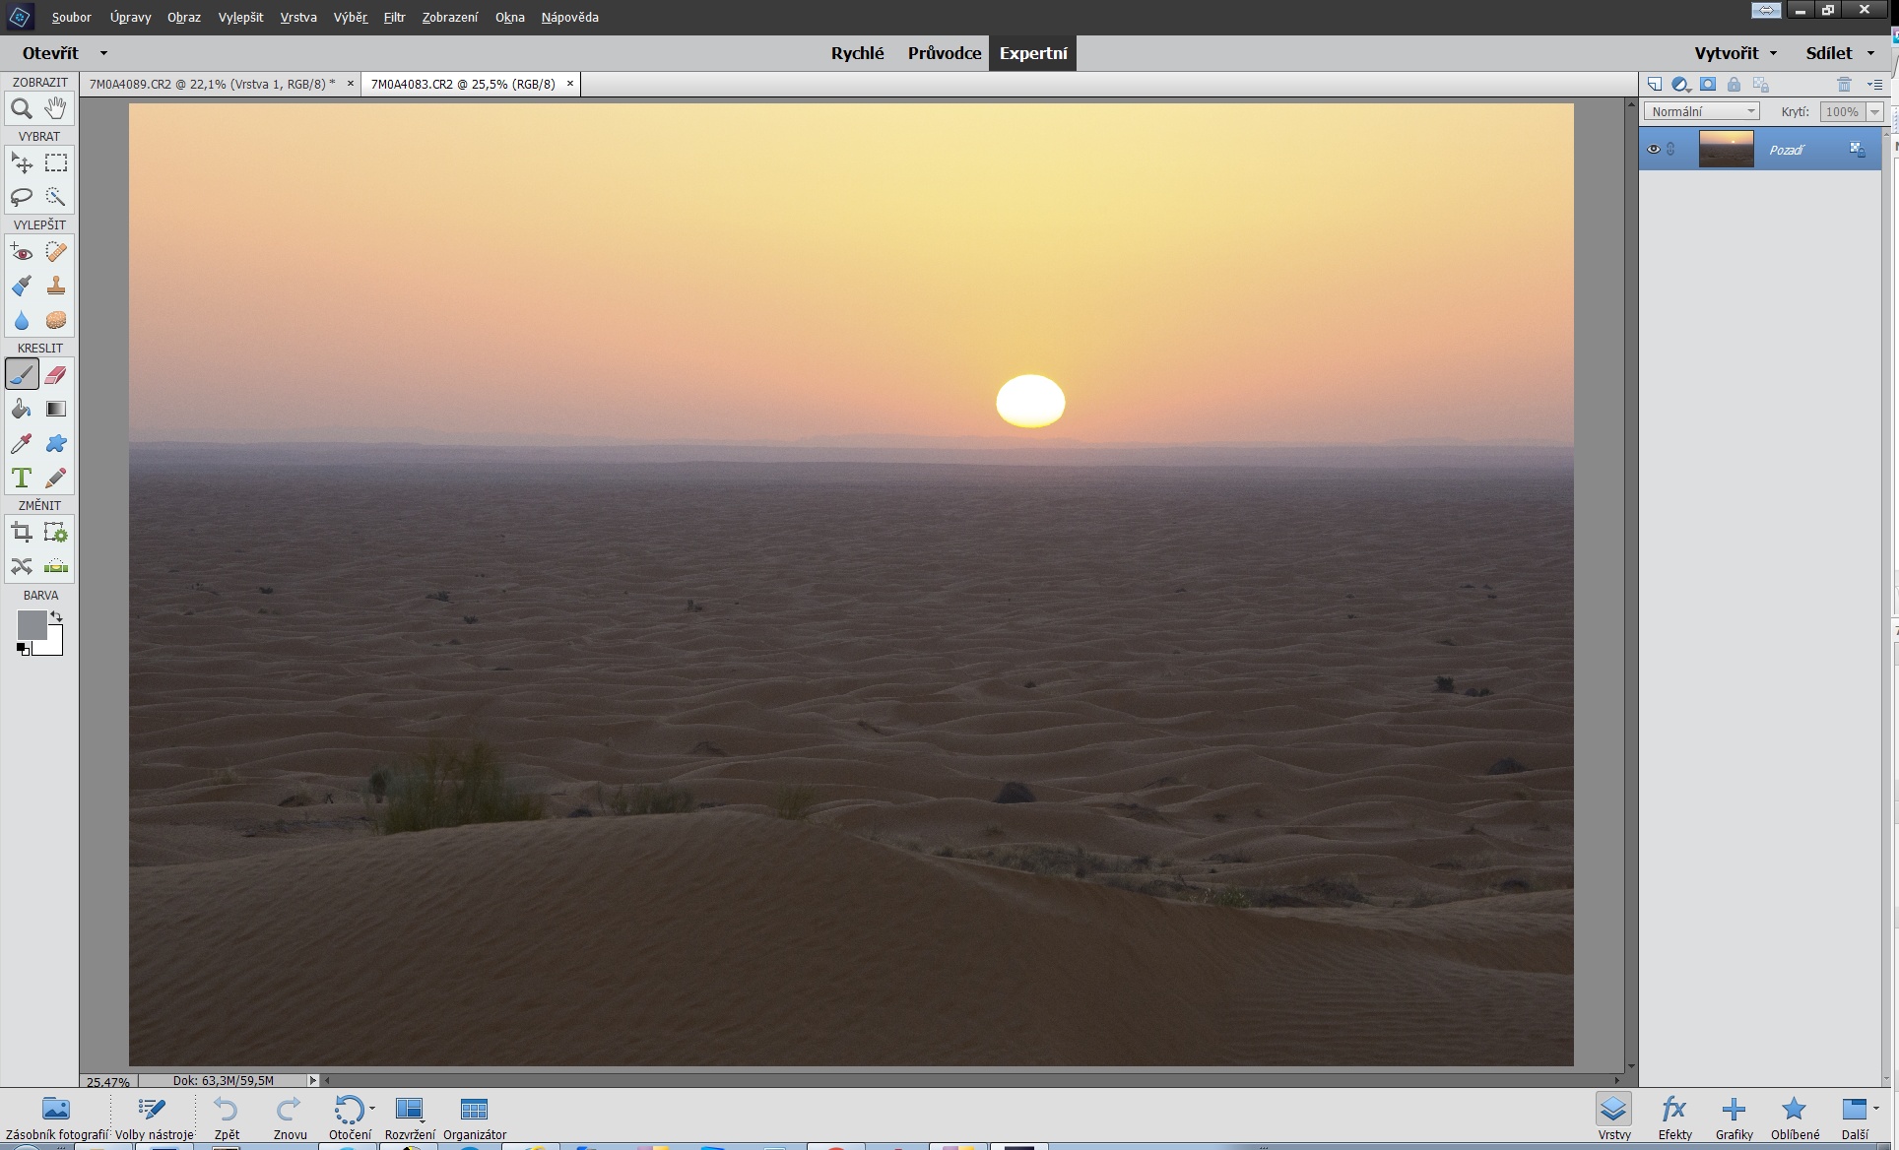This screenshot has height=1150, width=1899.
Task: Switch to Rychlé editing mode
Action: (x=857, y=53)
